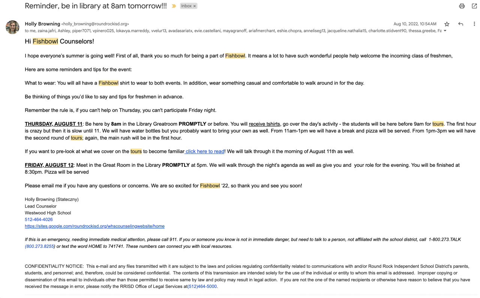This screenshot has width=480, height=298.
Task: Click the Inbox label chip
Action: 186,6
